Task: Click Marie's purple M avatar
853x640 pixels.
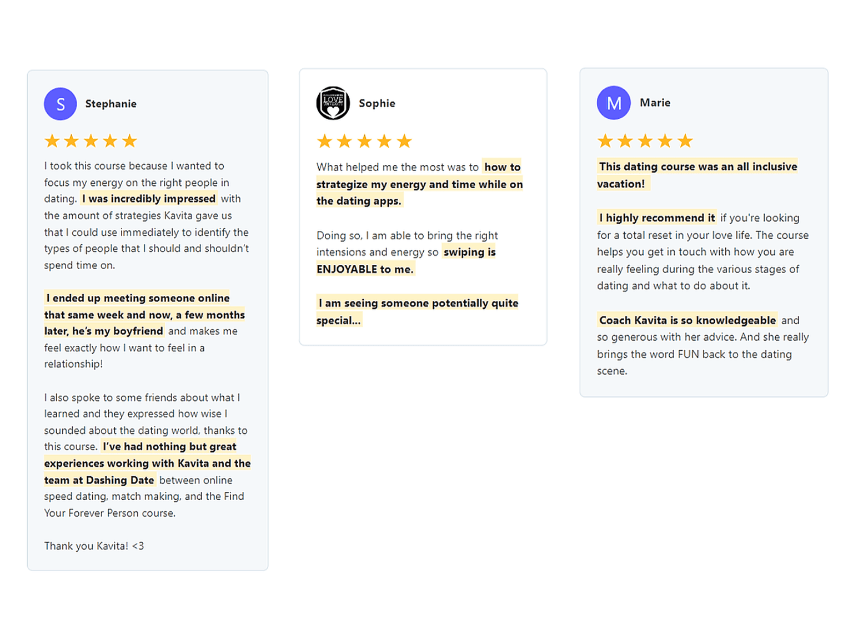Action: (614, 103)
